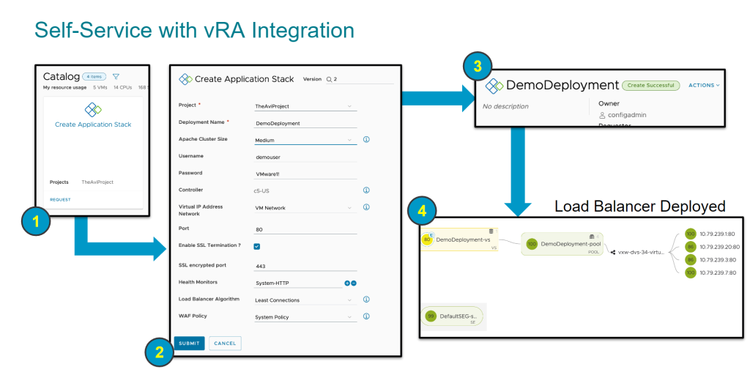The width and height of the screenshot is (750, 375).
Task: Click health score of server 10.79.239.7:80
Action: [690, 272]
